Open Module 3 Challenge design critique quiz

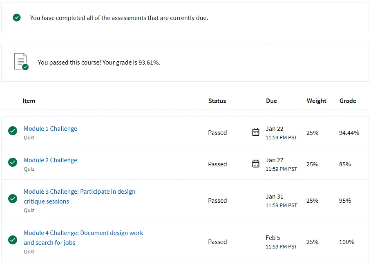click(79, 192)
